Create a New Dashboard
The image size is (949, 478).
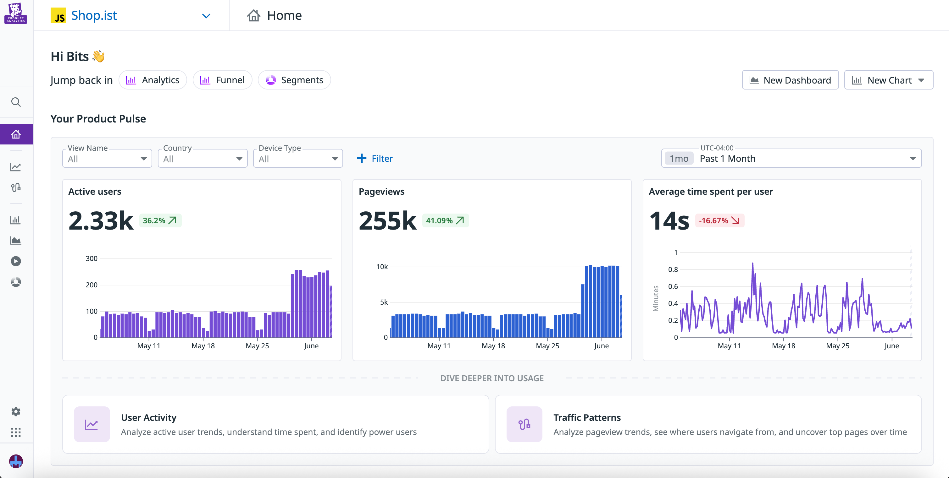[x=790, y=80]
